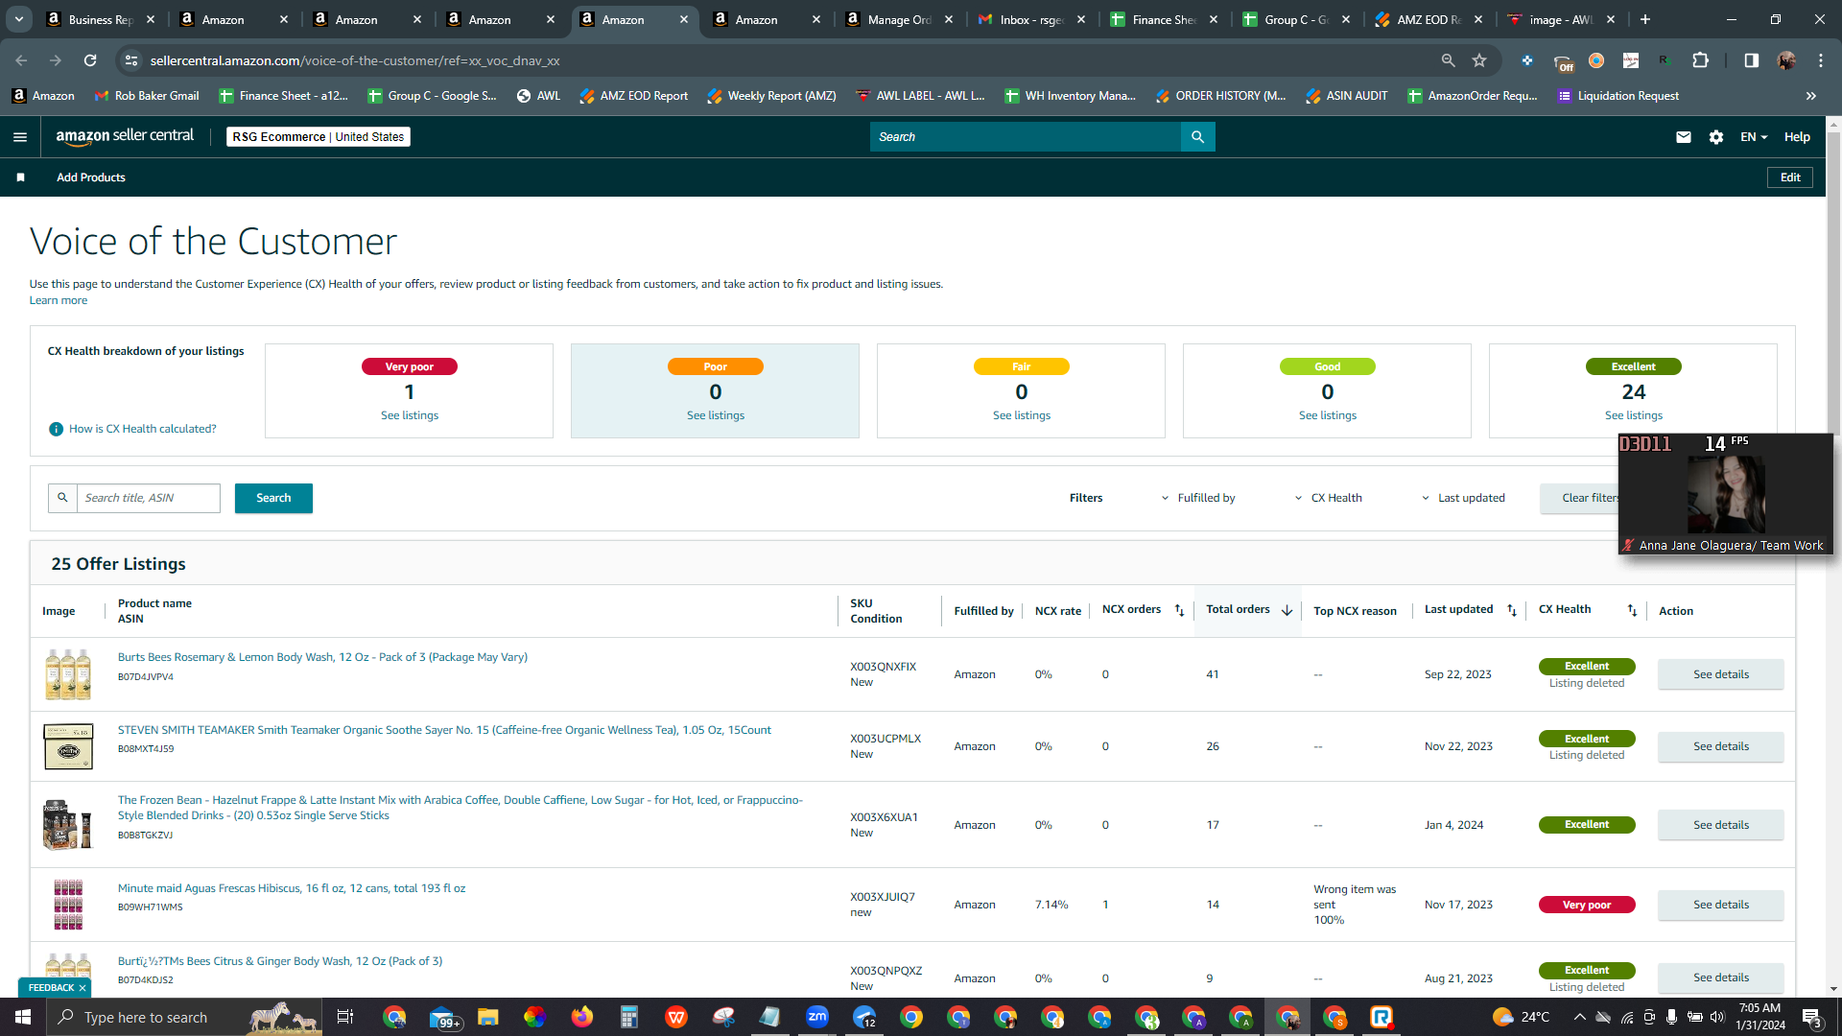
Task: Open Firefox from the taskbar
Action: pos(582,1017)
